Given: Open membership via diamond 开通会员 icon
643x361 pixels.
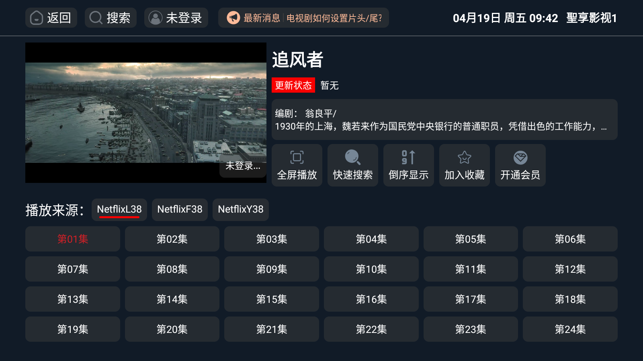Looking at the screenshot, I should (x=520, y=158).
